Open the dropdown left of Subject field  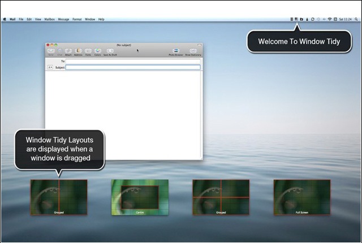[50, 67]
